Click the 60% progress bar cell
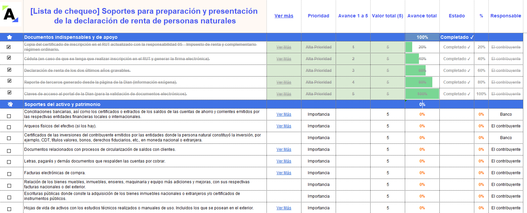Viewport: 527px width, 213px height. (x=422, y=71)
